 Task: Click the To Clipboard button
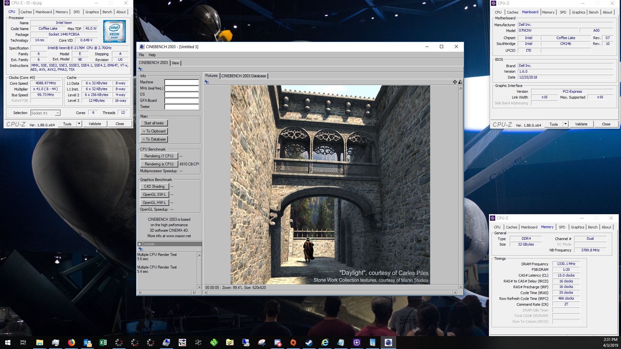pos(154,131)
